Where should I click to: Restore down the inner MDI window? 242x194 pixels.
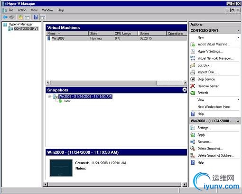tap(233, 10)
